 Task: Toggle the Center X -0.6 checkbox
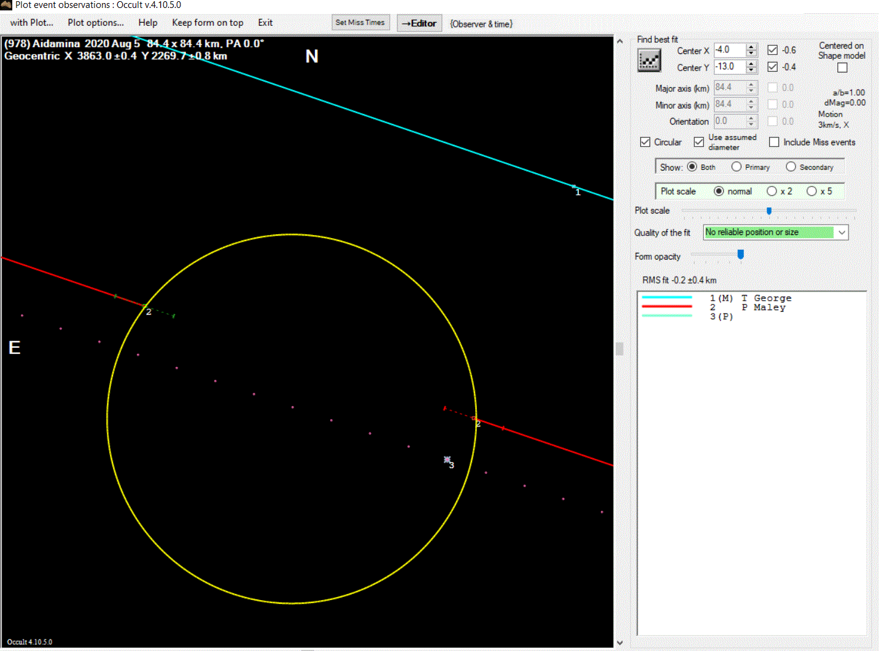click(x=773, y=50)
